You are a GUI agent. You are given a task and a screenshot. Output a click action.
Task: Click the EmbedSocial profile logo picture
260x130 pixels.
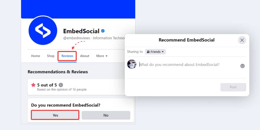(43, 31)
